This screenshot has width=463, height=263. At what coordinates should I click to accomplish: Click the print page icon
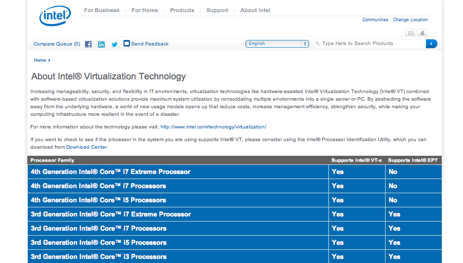[x=422, y=33]
